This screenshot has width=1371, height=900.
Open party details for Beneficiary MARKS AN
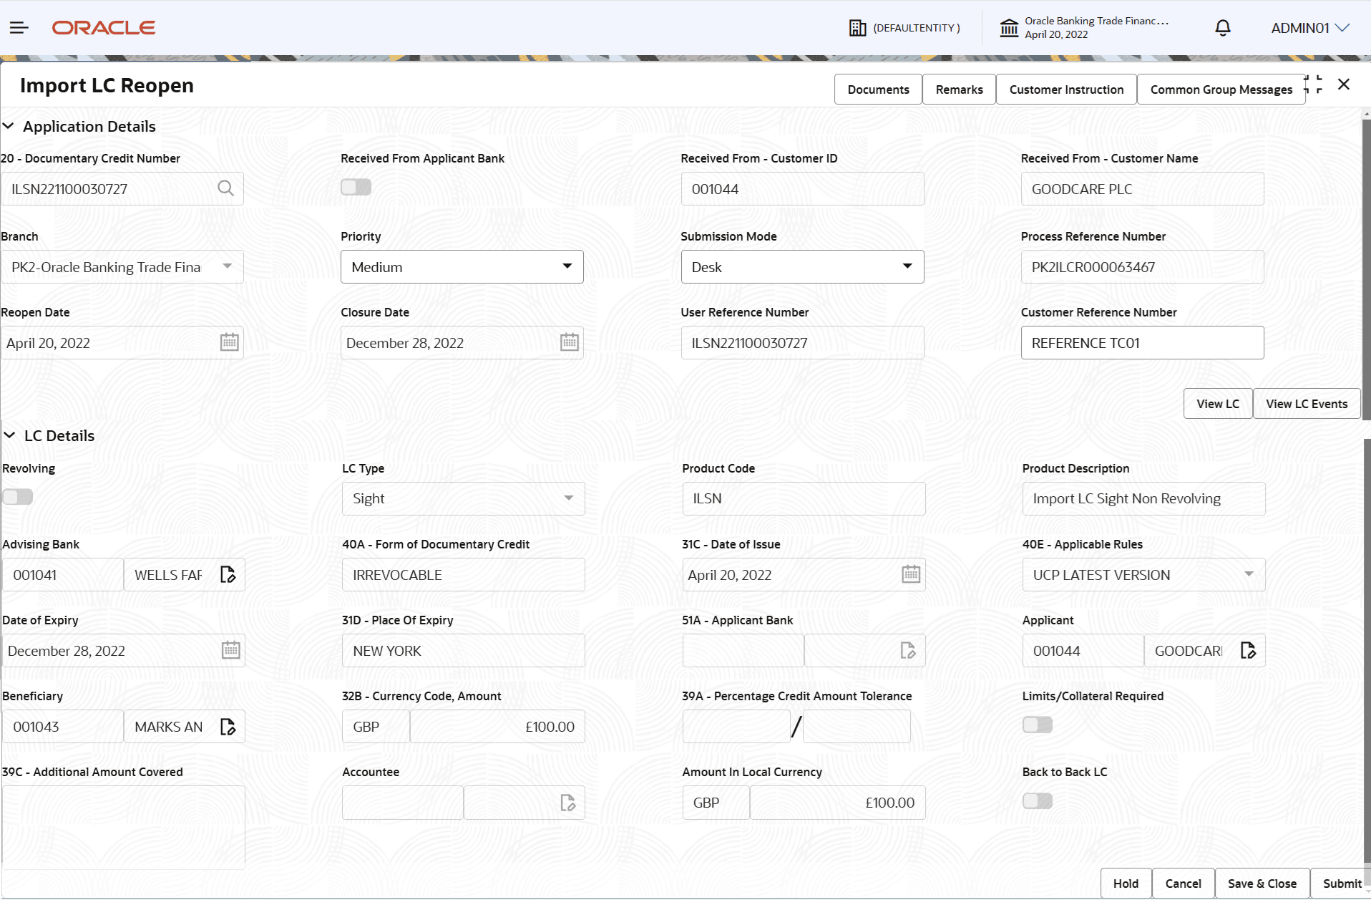[x=228, y=726]
